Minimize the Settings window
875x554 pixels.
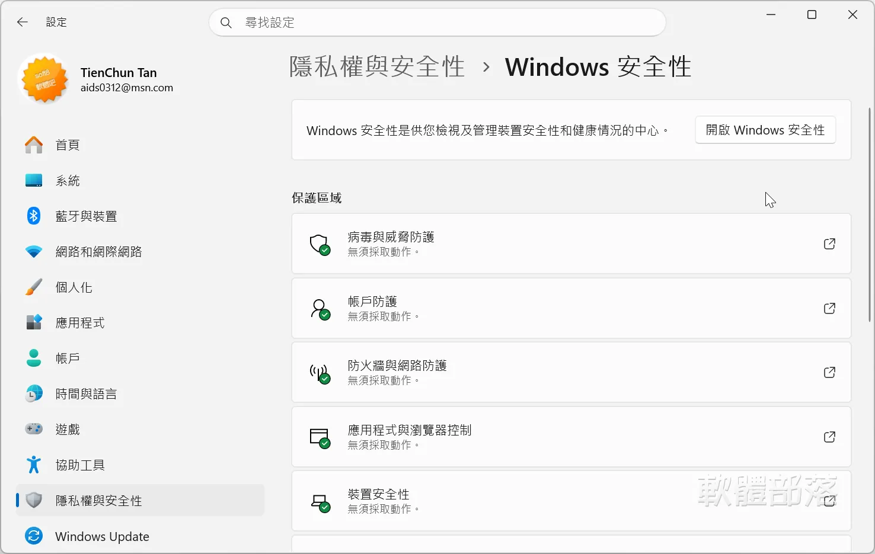tap(771, 15)
